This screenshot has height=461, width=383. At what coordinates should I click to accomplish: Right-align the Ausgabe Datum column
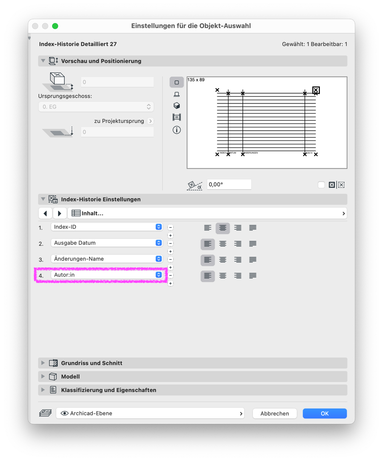[x=238, y=244]
